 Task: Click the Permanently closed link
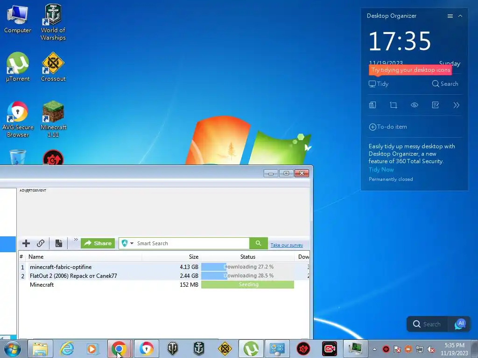tap(391, 179)
